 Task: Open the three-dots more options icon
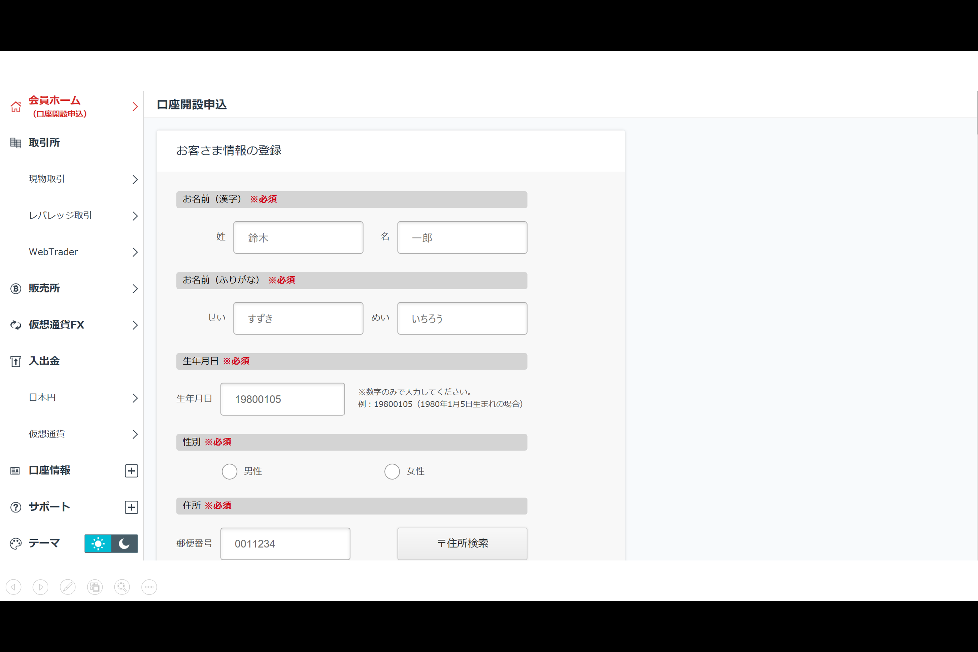coord(149,587)
